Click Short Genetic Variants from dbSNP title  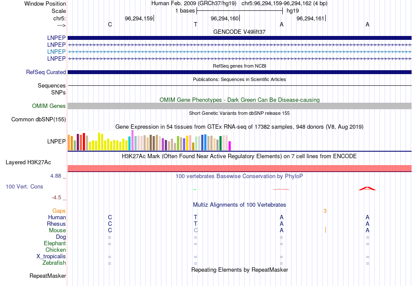coord(239,113)
